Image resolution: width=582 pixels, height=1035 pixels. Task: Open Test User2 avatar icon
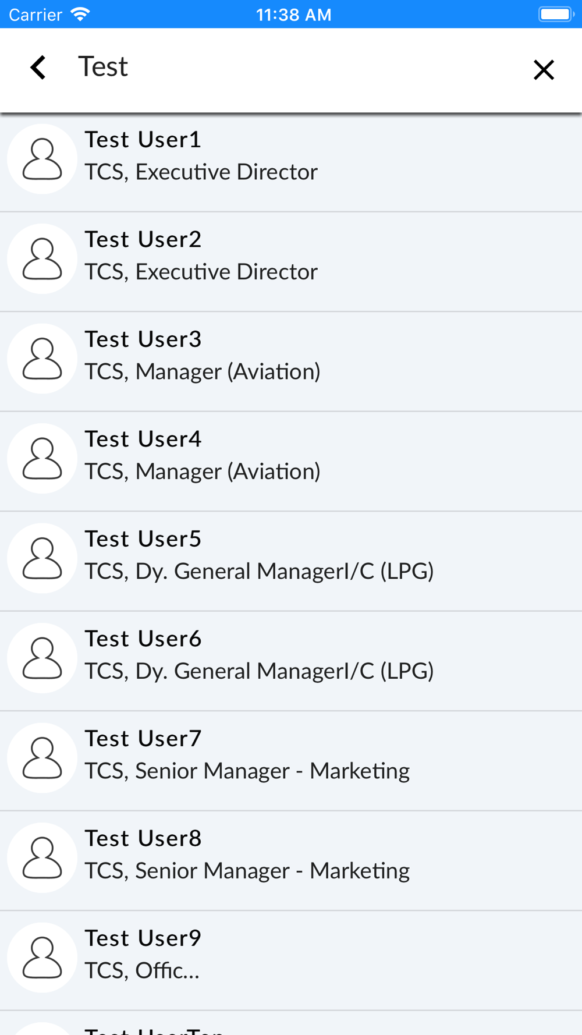pyautogui.click(x=42, y=258)
